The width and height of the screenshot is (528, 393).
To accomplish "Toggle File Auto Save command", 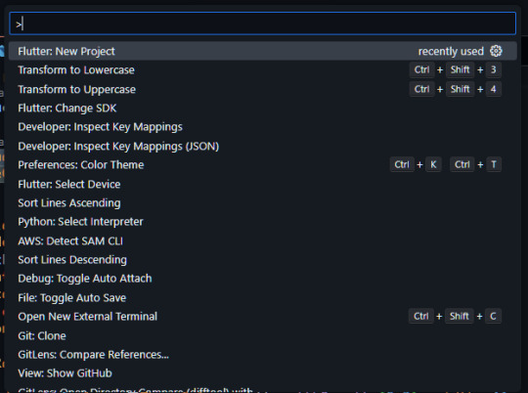I will click(263, 298).
